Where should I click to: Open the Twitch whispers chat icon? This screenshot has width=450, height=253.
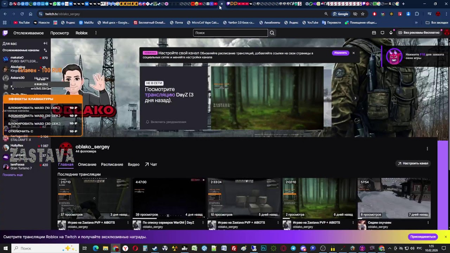(x=382, y=33)
